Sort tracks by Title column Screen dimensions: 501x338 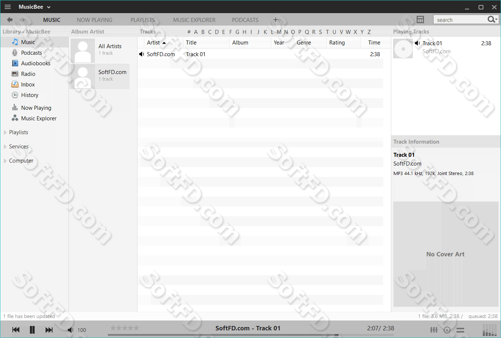(x=206, y=43)
